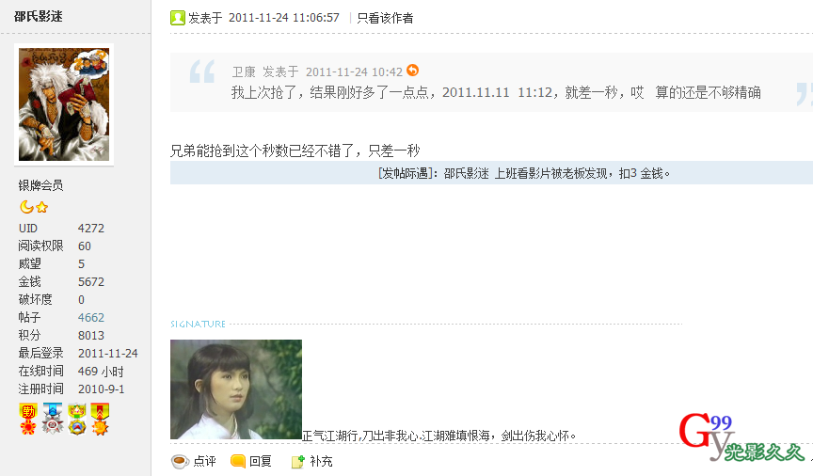Click the orange arrow icon after the quote timestamp
Image resolution: width=813 pixels, height=476 pixels.
coord(413,70)
